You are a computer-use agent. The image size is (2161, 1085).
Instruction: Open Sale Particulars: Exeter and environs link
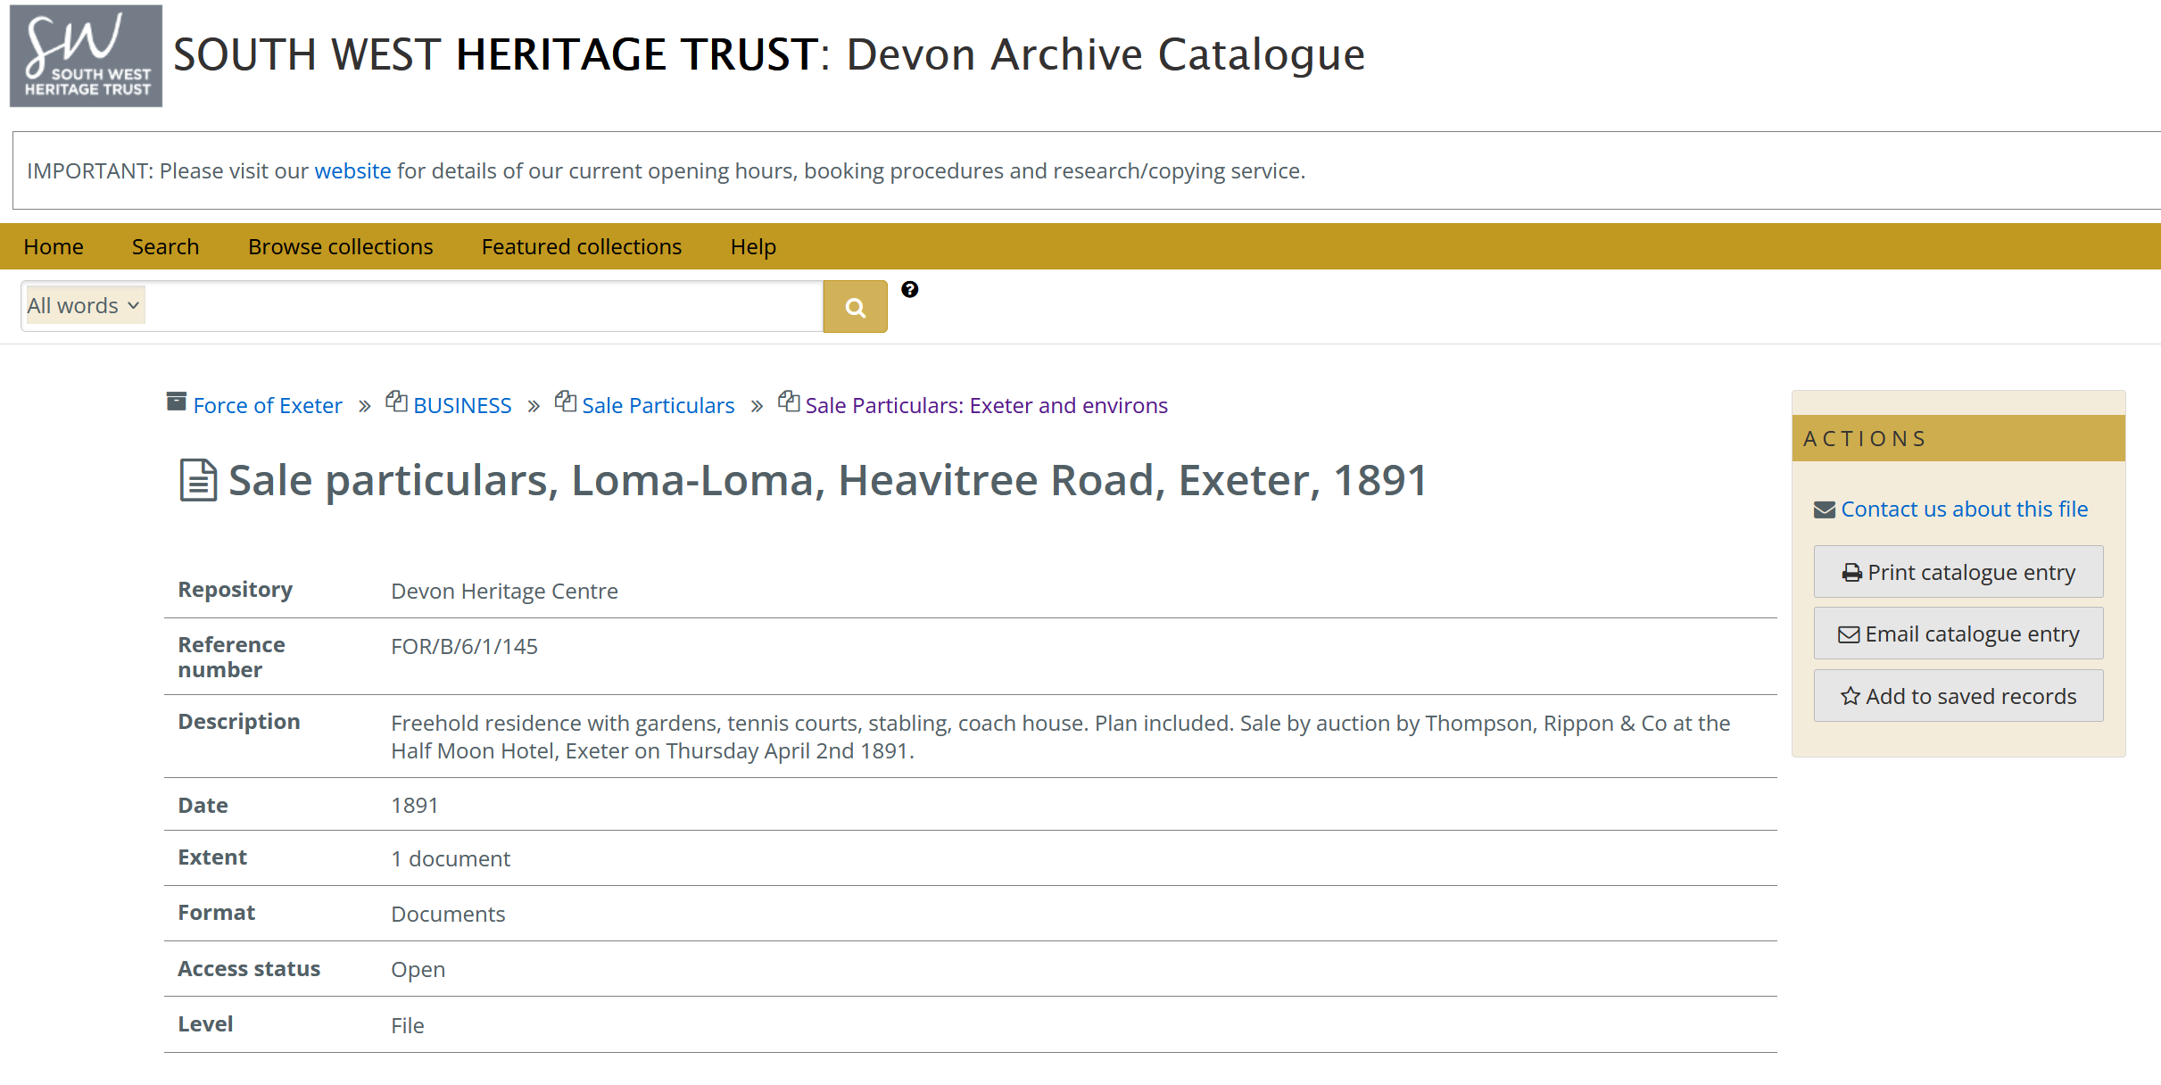(987, 405)
